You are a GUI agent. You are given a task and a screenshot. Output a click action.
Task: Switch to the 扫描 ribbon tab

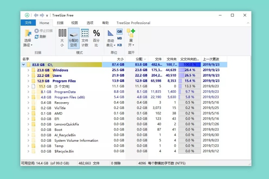[60, 23]
